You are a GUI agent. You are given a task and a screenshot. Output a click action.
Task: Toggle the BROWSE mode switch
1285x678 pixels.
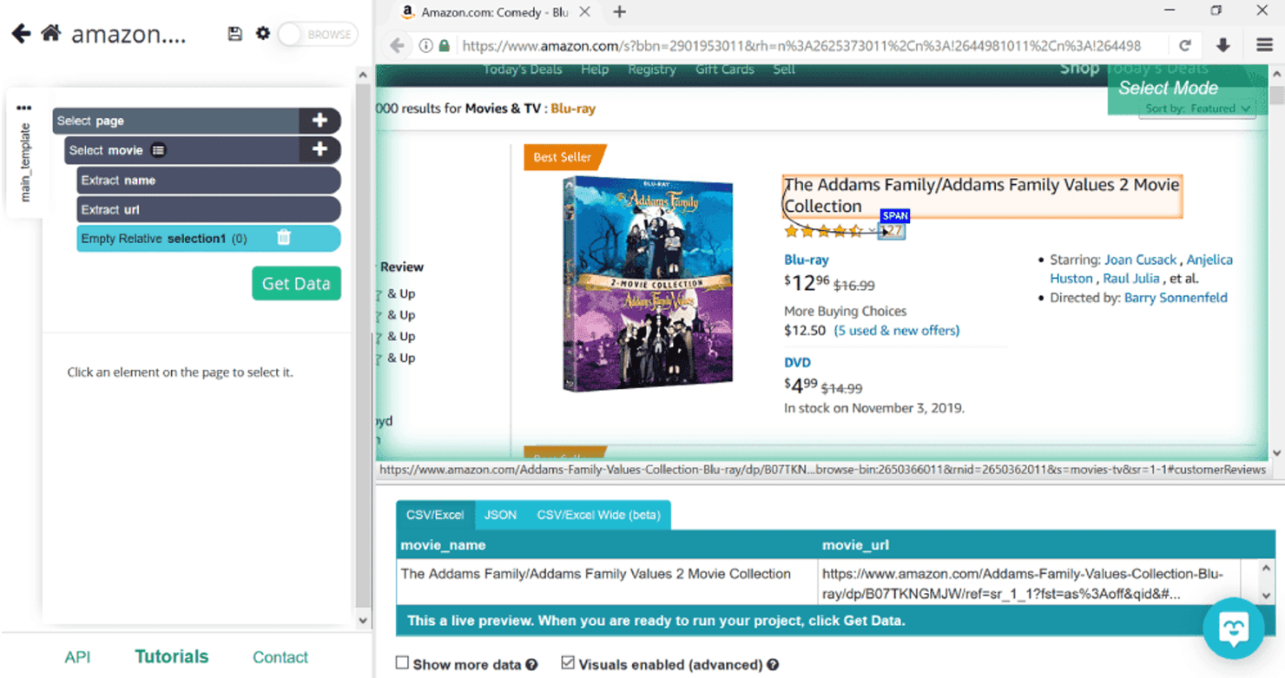317,35
